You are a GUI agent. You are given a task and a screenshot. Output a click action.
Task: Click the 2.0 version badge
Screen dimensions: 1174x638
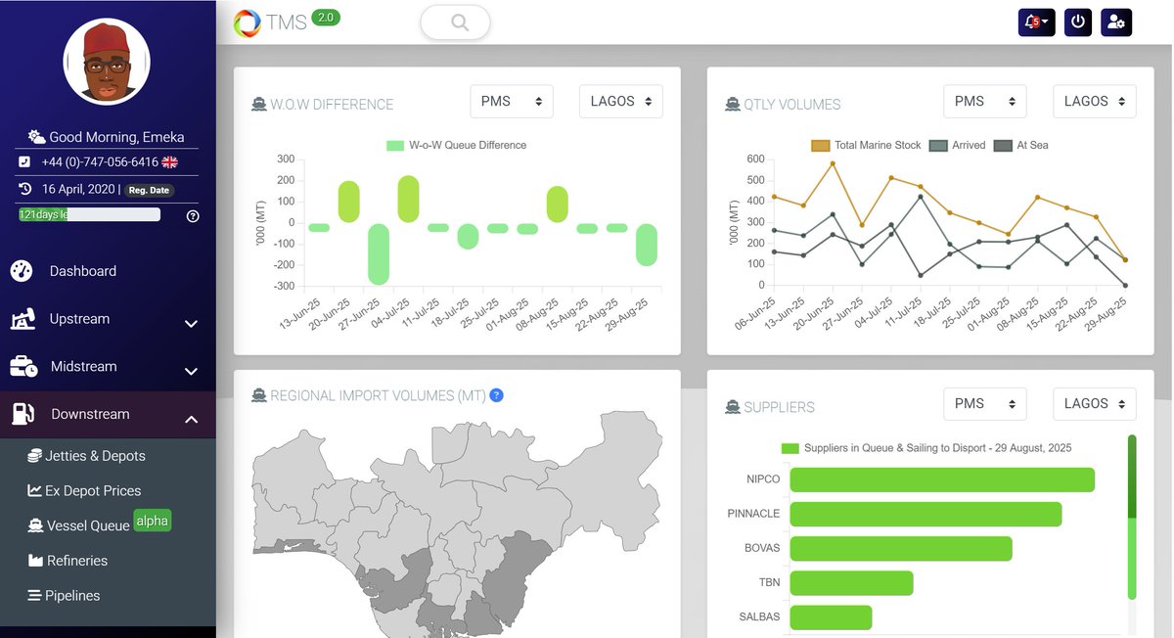326,17
